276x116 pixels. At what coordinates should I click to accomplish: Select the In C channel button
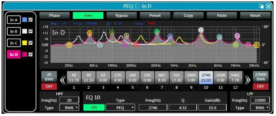pyautogui.click(x=14, y=43)
